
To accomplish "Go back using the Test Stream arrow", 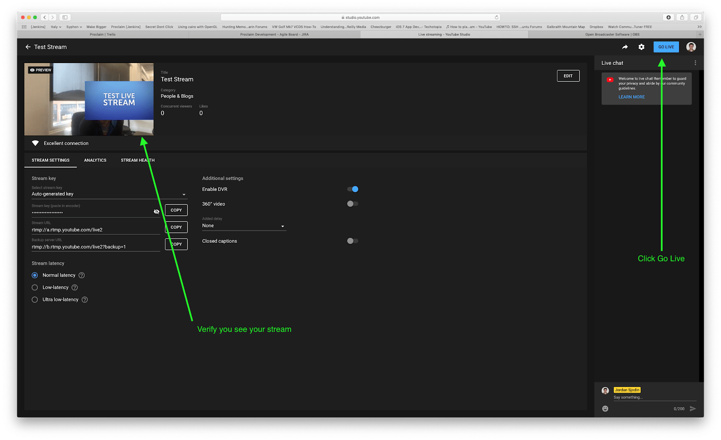I will pyautogui.click(x=28, y=47).
